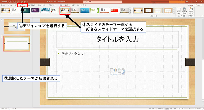Click the Undo icon
Image resolution: width=204 pixels, height=110 pixels.
(x=17, y=2)
